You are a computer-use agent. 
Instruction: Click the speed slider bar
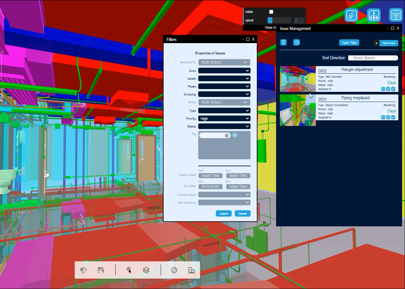point(279,20)
